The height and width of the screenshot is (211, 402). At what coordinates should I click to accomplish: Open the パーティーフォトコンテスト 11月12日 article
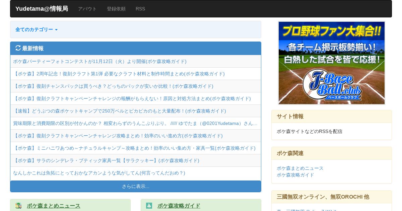(x=100, y=61)
